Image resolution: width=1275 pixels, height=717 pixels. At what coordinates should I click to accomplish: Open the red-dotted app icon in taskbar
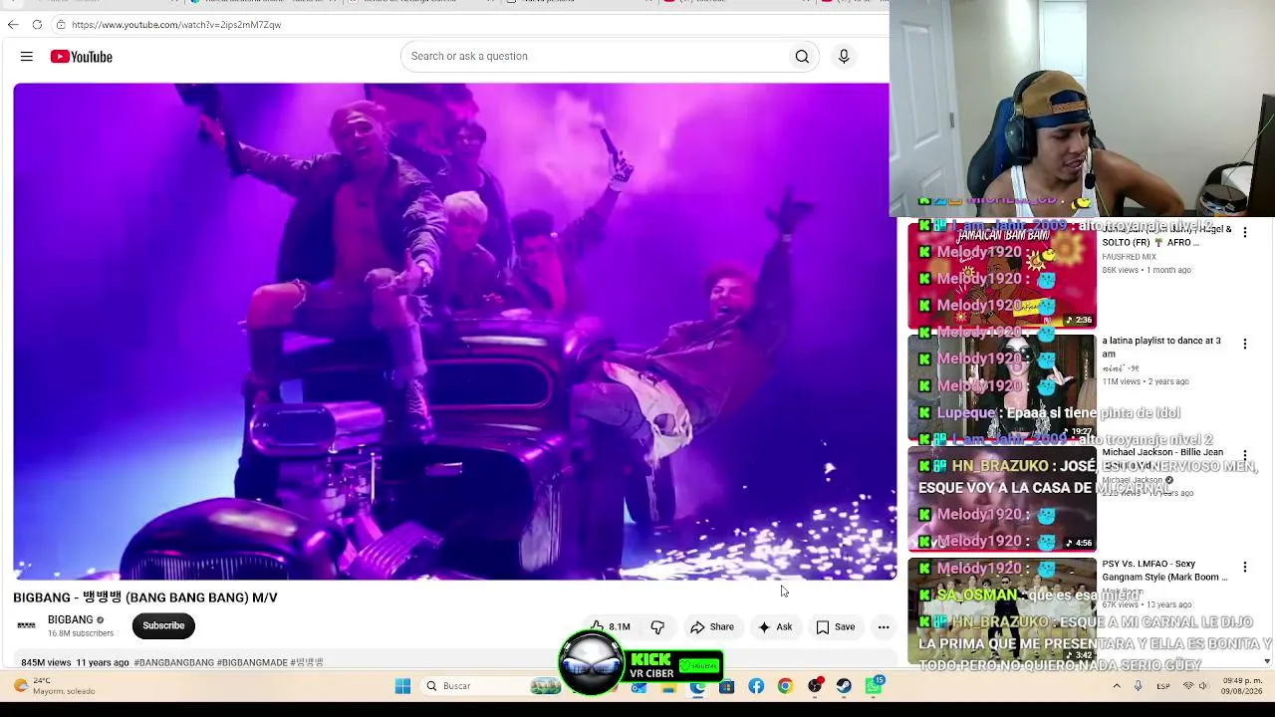pos(815,686)
